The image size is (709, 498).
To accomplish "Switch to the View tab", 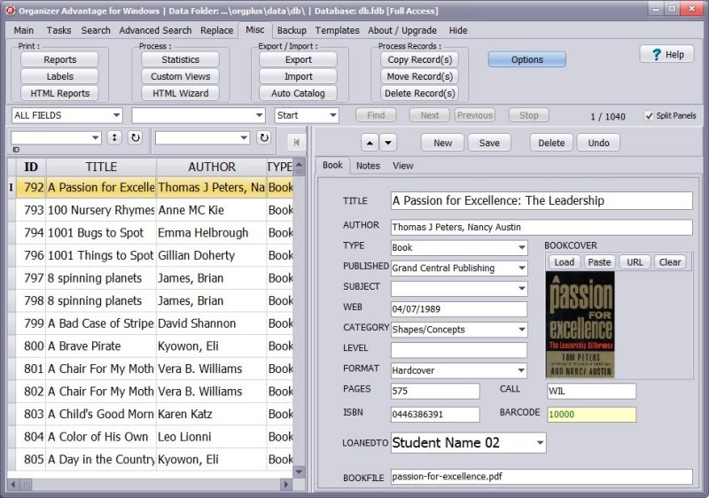I will coord(403,166).
